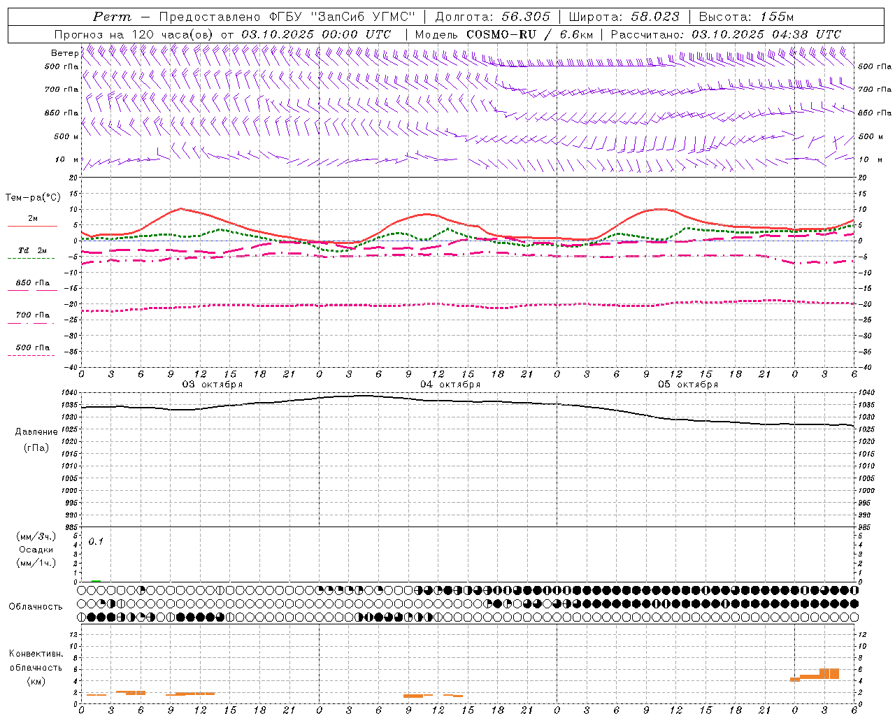Click the "Высота: 155м" elevation text
The height and width of the screenshot is (716, 895).
click(x=746, y=17)
